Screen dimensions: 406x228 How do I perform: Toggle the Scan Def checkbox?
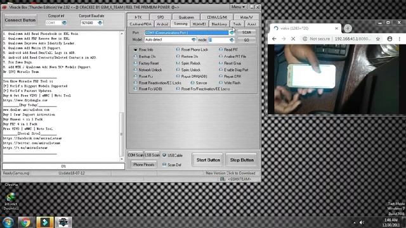click(x=164, y=165)
